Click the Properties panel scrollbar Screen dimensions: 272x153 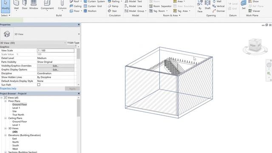click(x=78, y=54)
